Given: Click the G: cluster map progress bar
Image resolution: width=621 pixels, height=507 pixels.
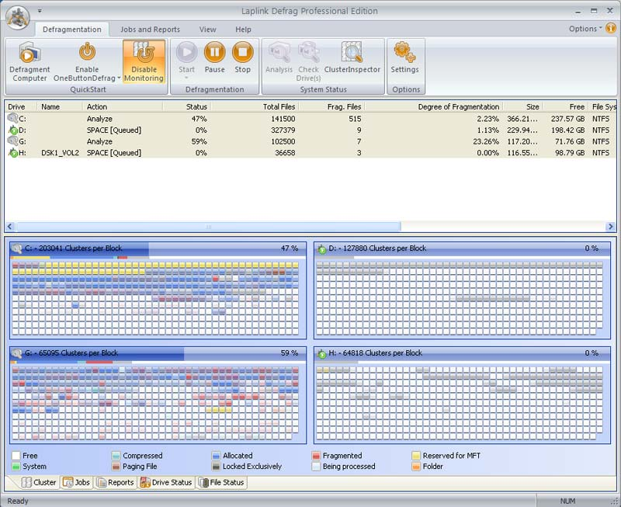Looking at the screenshot, I should click(158, 353).
